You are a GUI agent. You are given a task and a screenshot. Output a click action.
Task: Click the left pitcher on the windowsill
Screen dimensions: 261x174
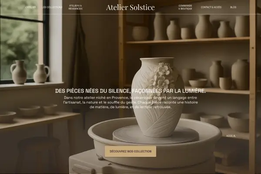click(19, 72)
